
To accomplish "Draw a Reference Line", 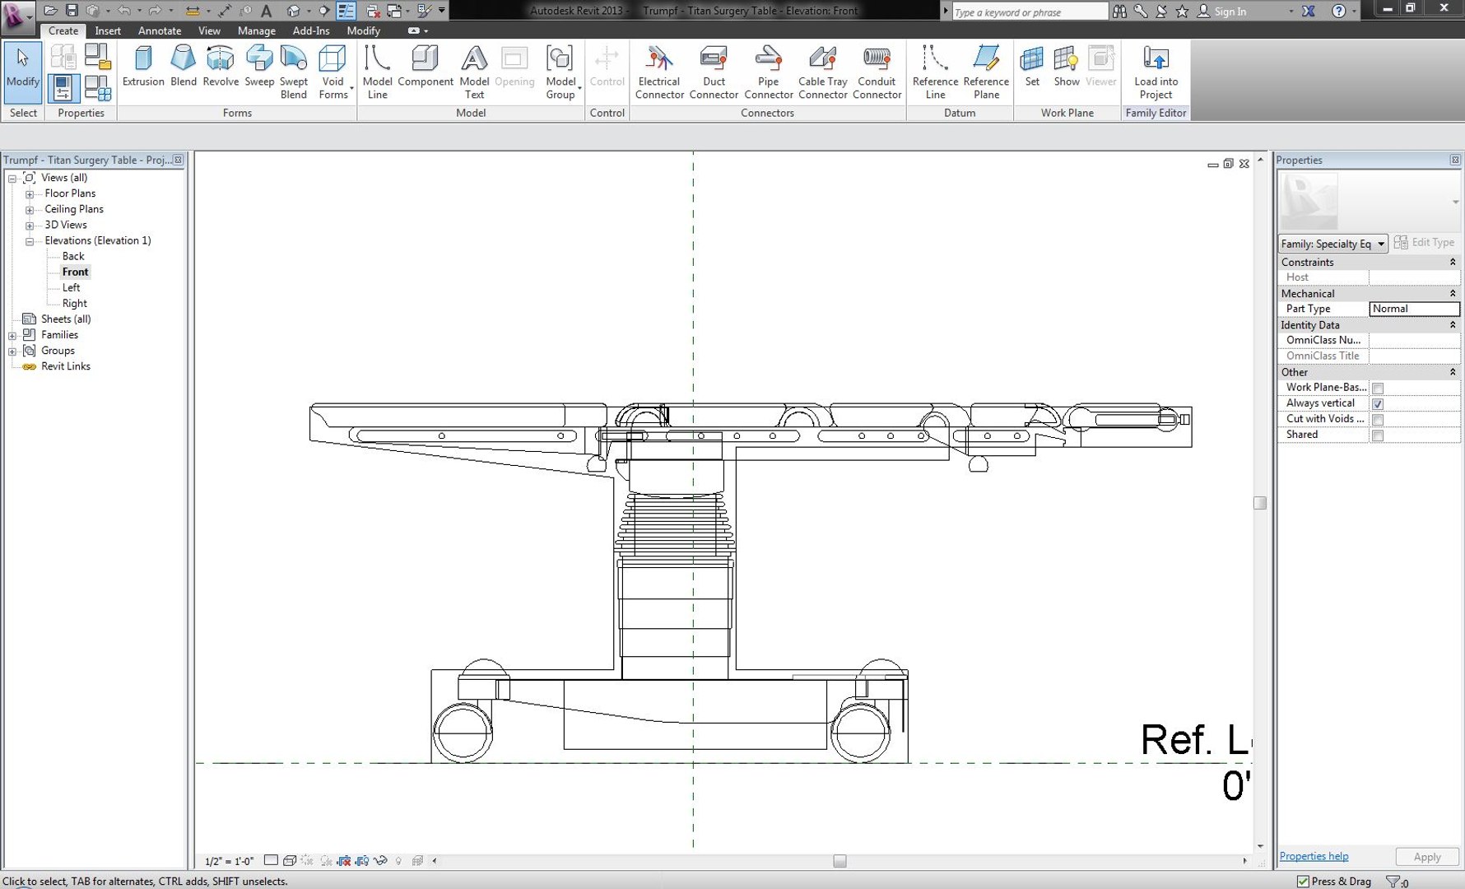I will point(935,72).
